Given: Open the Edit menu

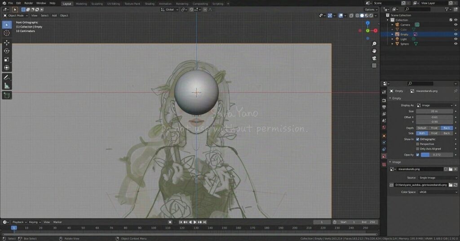Looking at the screenshot, I should pos(18,3).
